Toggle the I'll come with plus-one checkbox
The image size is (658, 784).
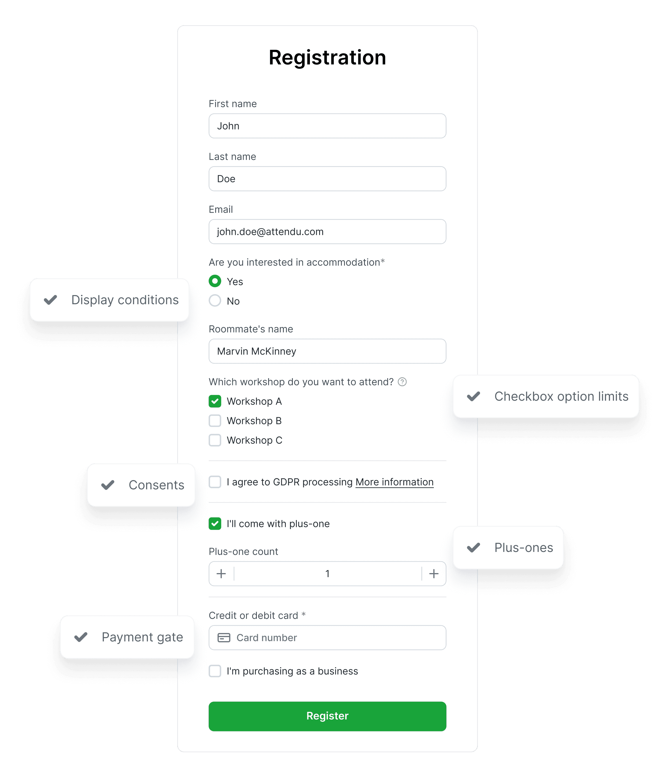click(215, 524)
